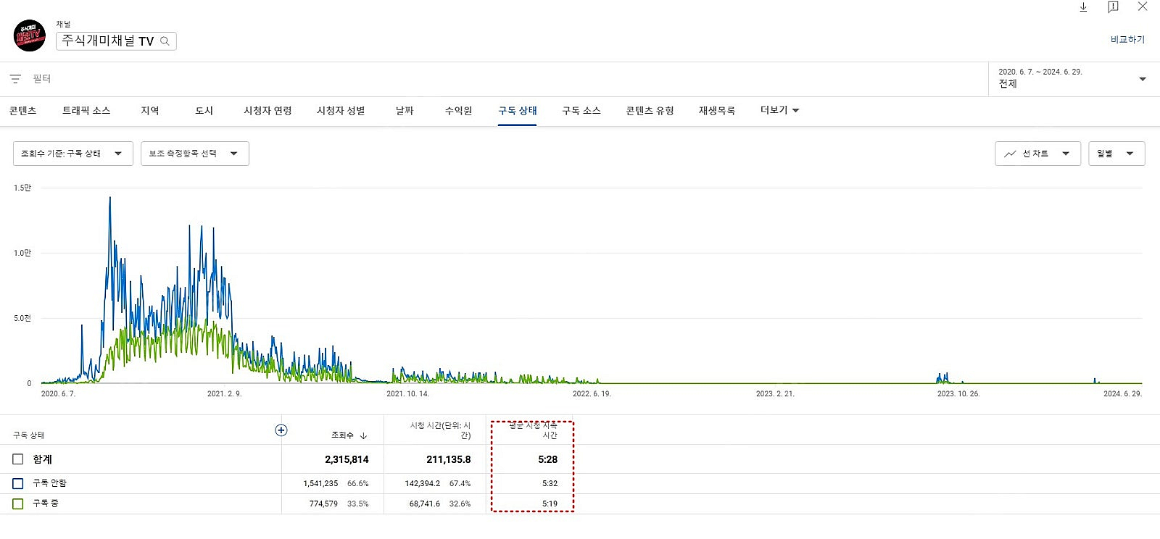Screen dimensions: 1160x539
Task: Open the 더보기 more tabs menu
Action: click(x=779, y=110)
